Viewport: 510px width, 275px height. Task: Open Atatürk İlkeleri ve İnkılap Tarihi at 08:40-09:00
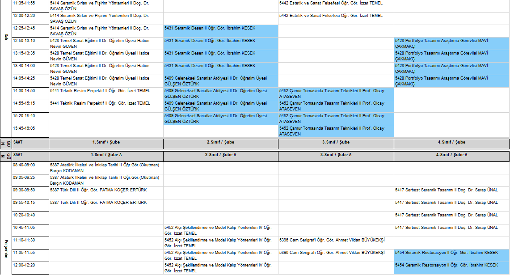[106, 168]
